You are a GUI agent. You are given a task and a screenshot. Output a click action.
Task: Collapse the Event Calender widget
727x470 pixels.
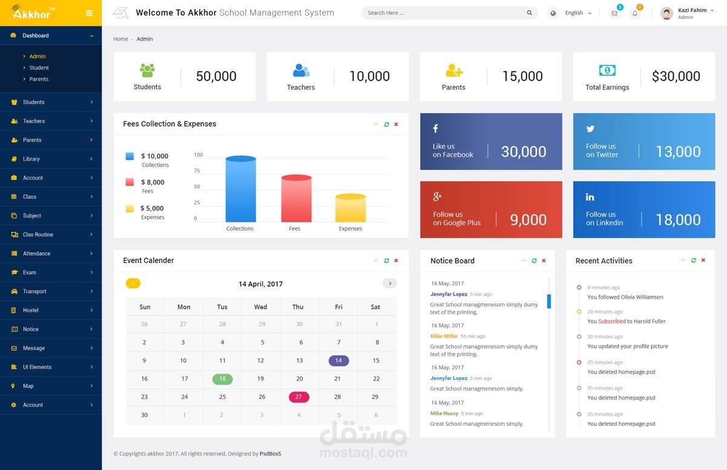coord(376,260)
